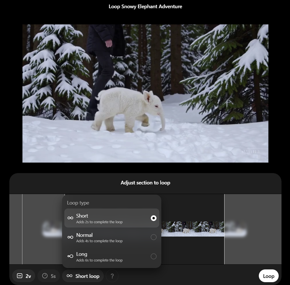Select the Long loop radio button
The height and width of the screenshot is (285, 290).
tap(154, 256)
